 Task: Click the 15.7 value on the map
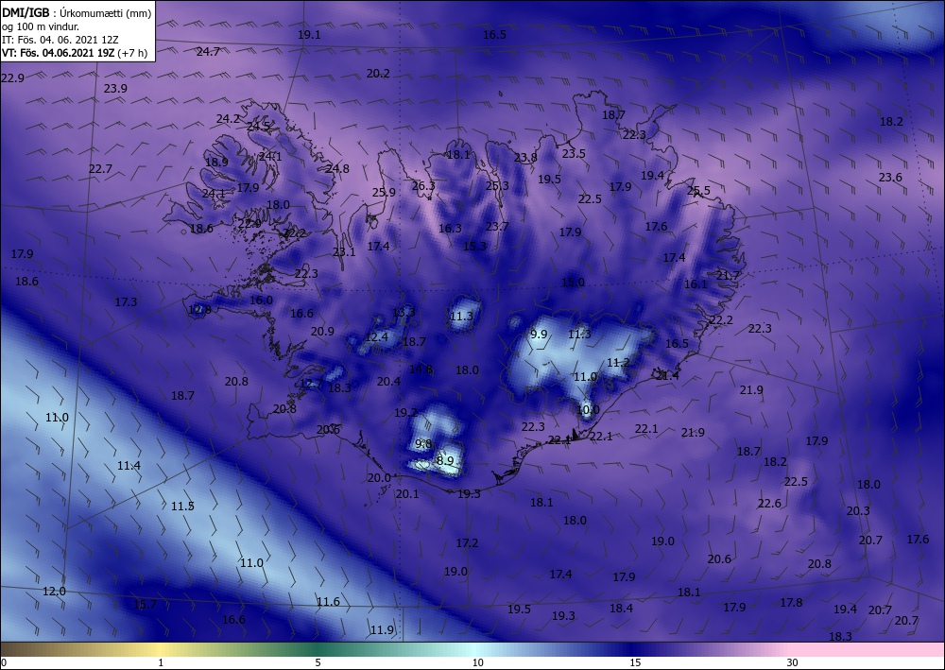tap(145, 605)
